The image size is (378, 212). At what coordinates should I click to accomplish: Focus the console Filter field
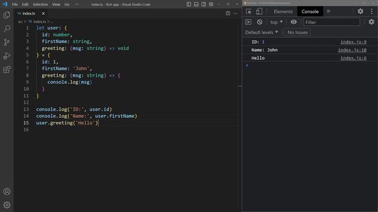click(x=331, y=22)
